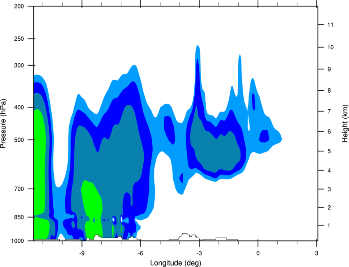Image resolution: width=349 pixels, height=267 pixels.
Task: Click the 'Pressure (hPa)' axis title
Action: coord(3,124)
